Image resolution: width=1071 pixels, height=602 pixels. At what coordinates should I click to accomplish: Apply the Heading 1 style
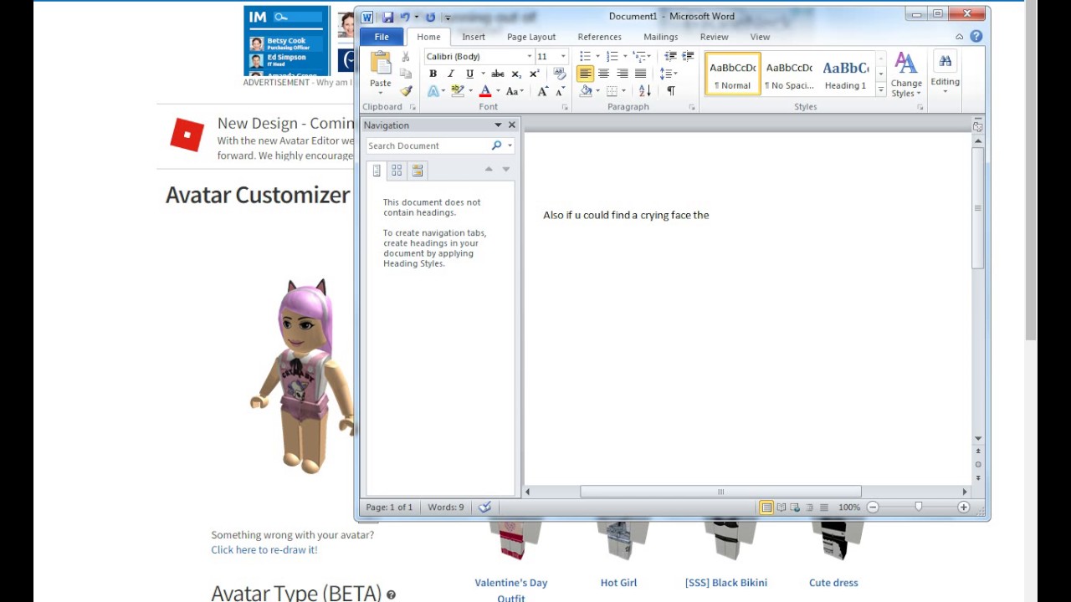(845, 74)
